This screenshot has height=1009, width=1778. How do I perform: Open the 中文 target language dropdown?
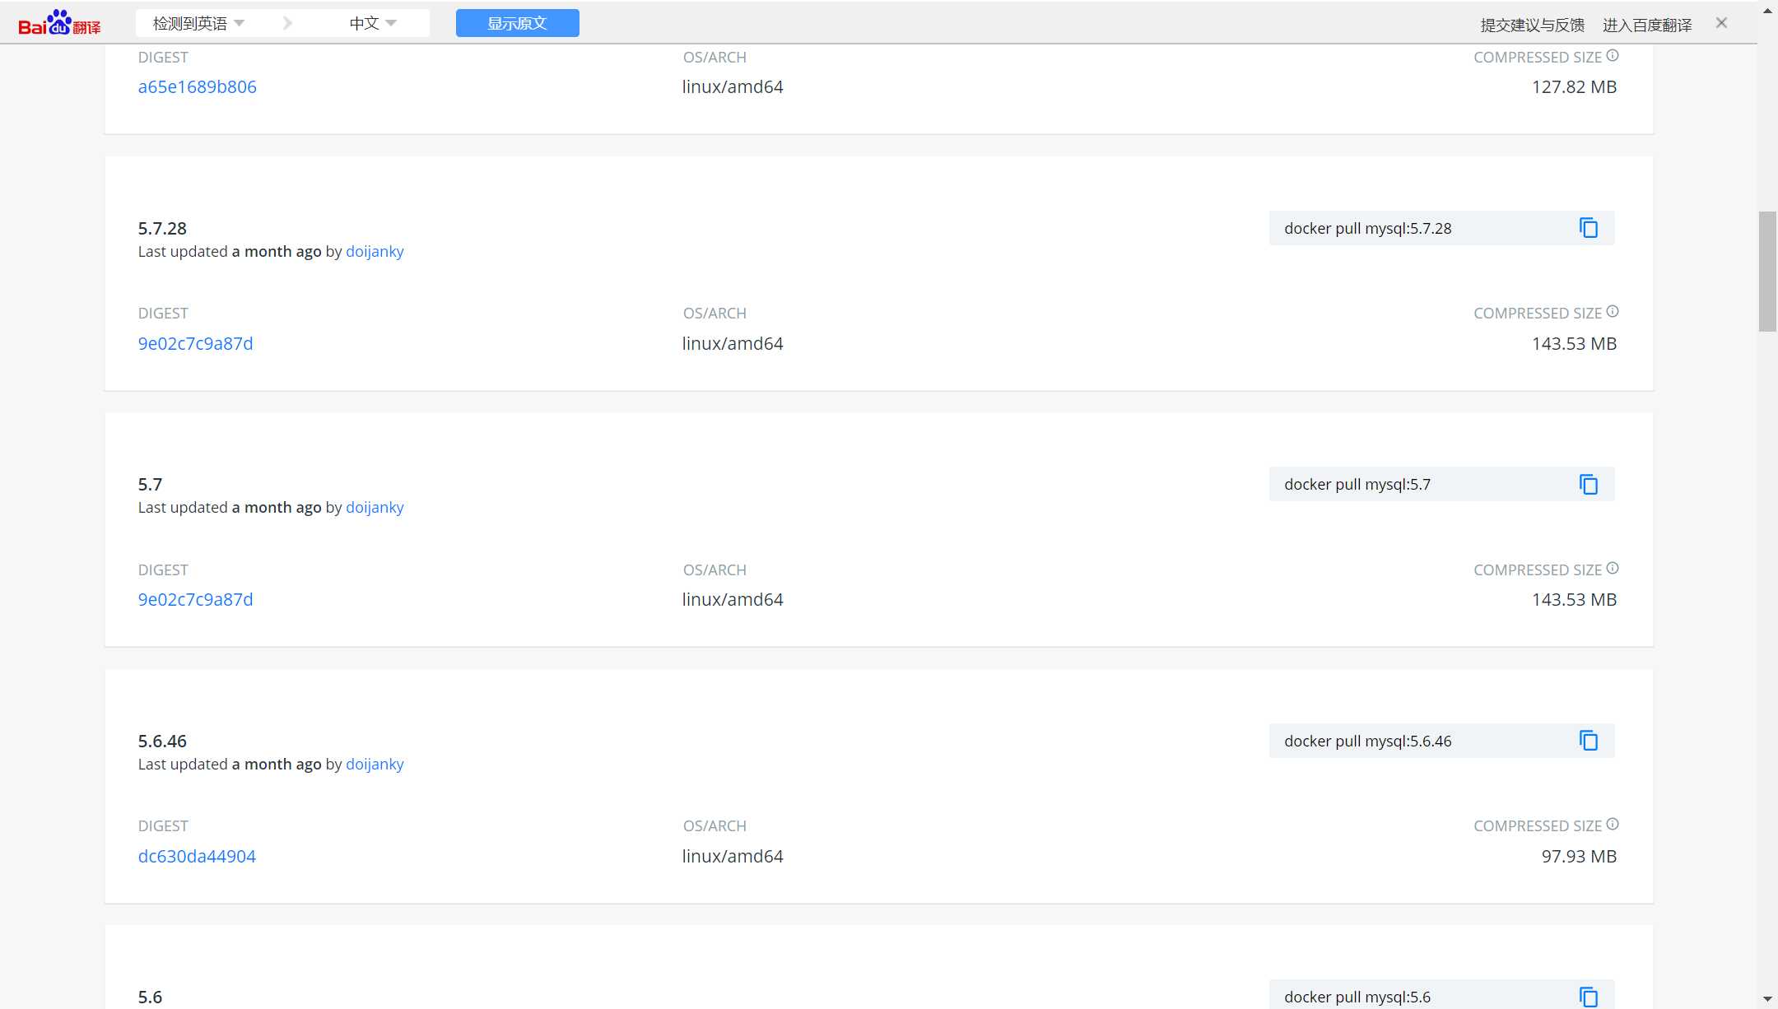tap(372, 23)
